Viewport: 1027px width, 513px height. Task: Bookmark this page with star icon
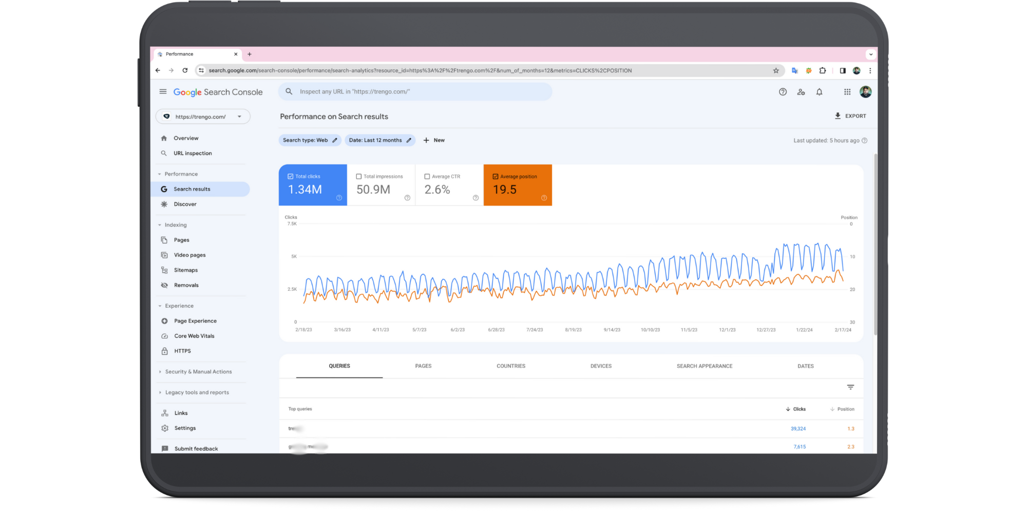coord(776,71)
